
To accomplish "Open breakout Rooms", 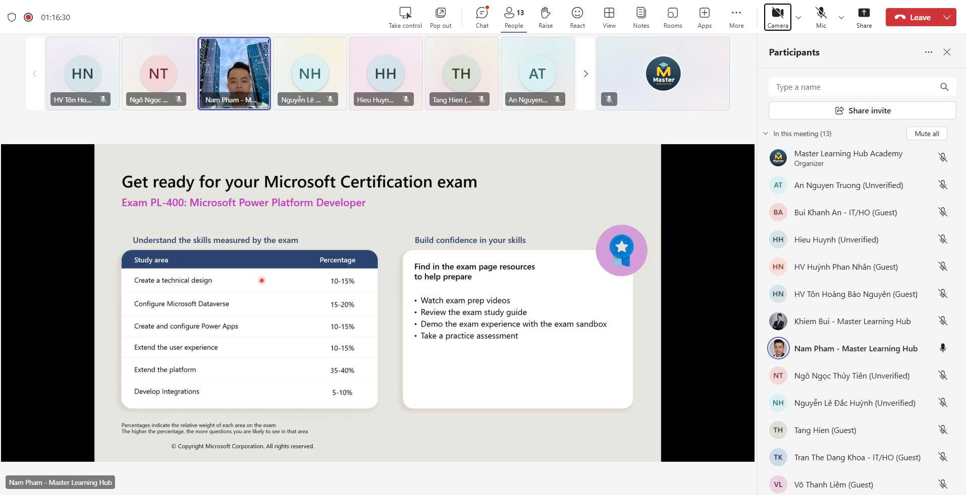I will [x=672, y=17].
